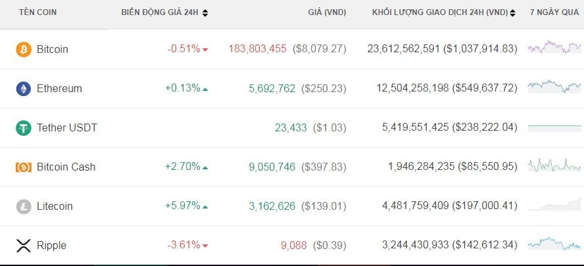Sort by 24h price change arrows
Image resolution: width=584 pixels, height=266 pixels.
coord(205,12)
